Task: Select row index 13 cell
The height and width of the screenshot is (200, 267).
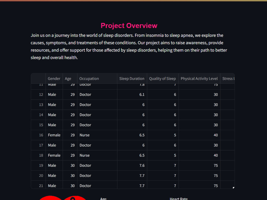Action: point(38,105)
